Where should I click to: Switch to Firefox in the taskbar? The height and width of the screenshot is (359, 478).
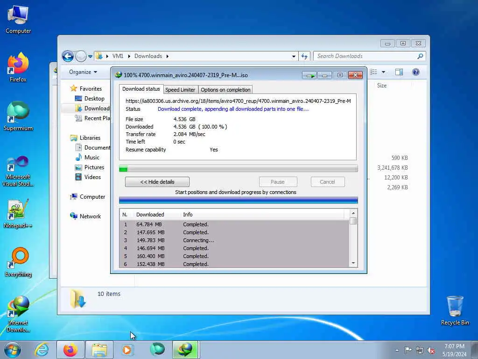(x=70, y=350)
